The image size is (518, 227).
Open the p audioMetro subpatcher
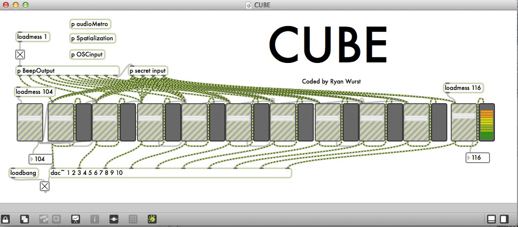(x=90, y=24)
